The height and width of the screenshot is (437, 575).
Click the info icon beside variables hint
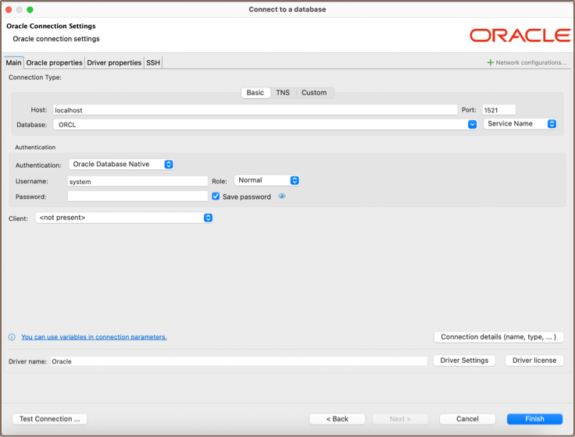pyautogui.click(x=12, y=337)
